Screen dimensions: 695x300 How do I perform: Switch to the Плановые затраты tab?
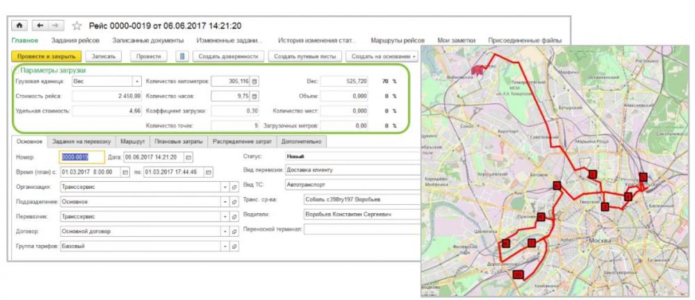(x=179, y=142)
